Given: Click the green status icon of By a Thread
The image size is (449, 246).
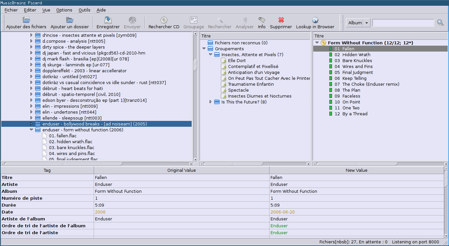Looking at the screenshot, I should (x=331, y=114).
